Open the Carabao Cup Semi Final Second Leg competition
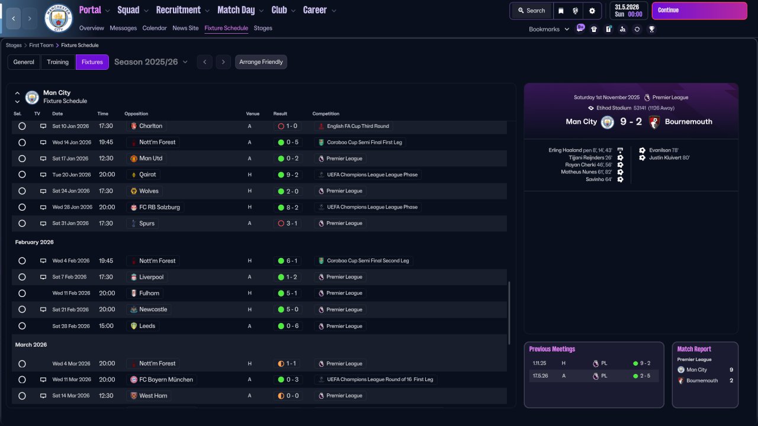The width and height of the screenshot is (758, 426). 364,261
